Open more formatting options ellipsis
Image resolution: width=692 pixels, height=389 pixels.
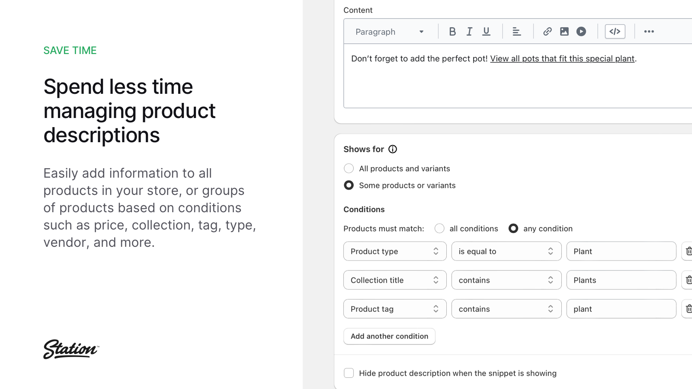pos(649,32)
